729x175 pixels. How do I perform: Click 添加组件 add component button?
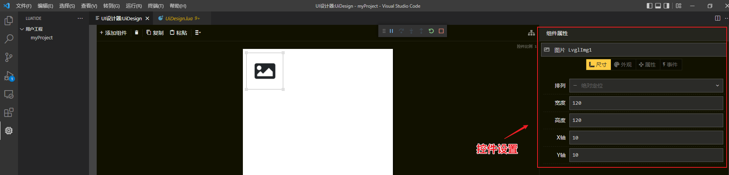point(113,32)
